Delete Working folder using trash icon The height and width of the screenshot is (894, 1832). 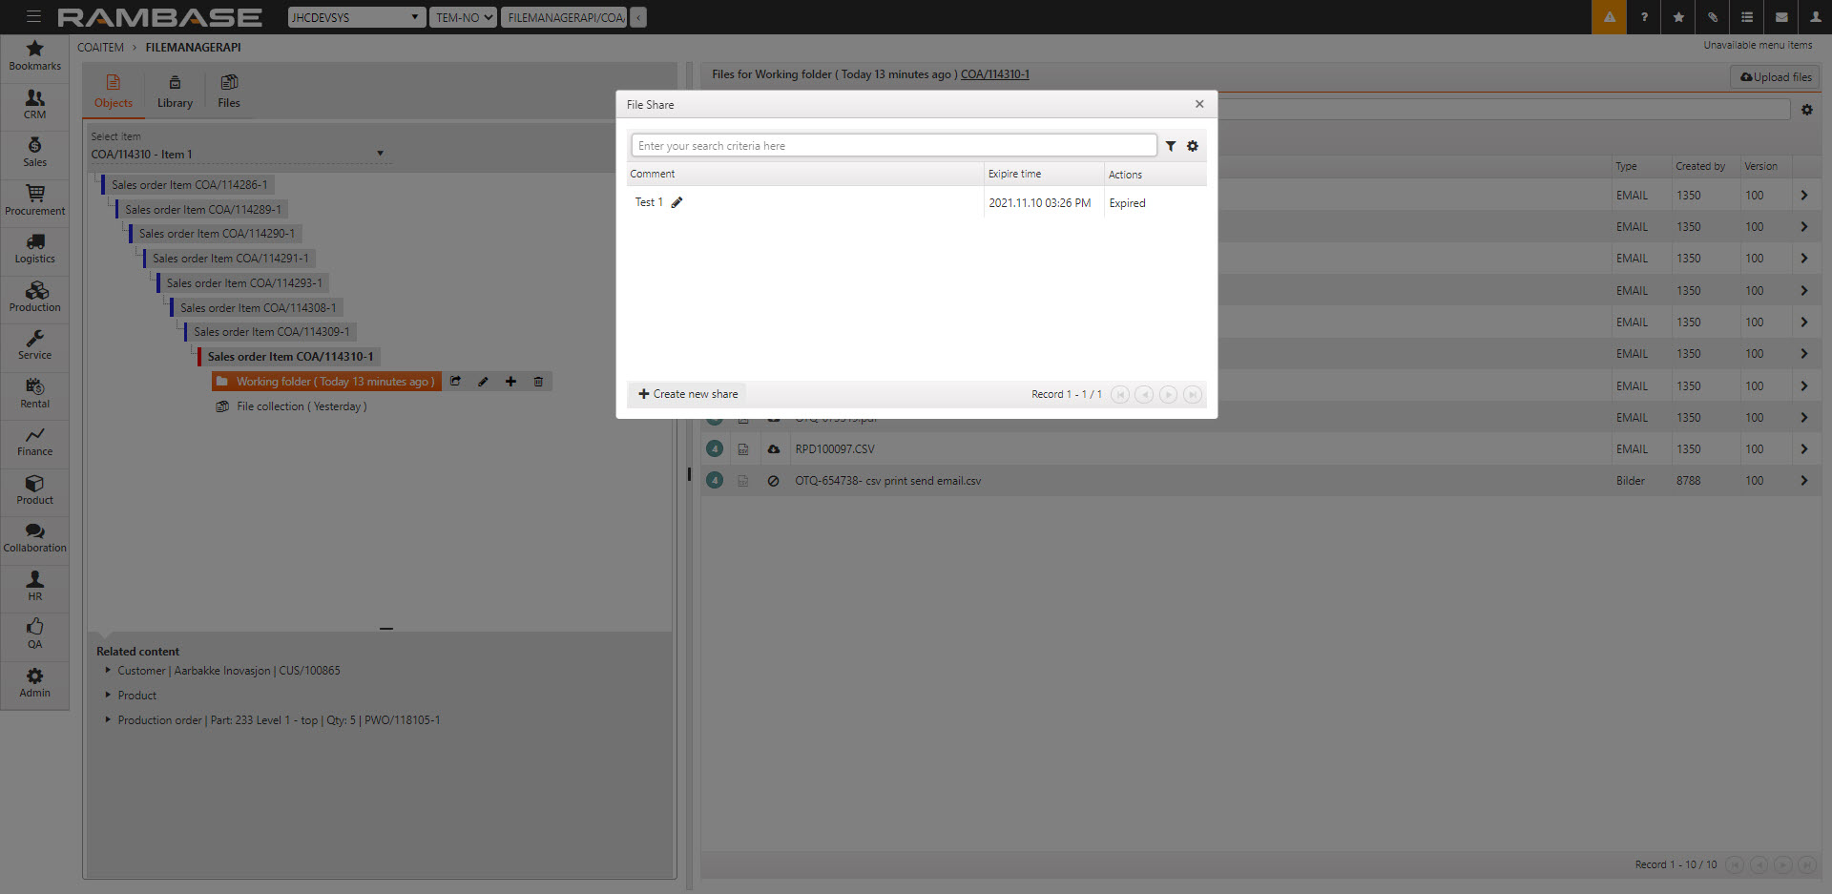click(538, 382)
